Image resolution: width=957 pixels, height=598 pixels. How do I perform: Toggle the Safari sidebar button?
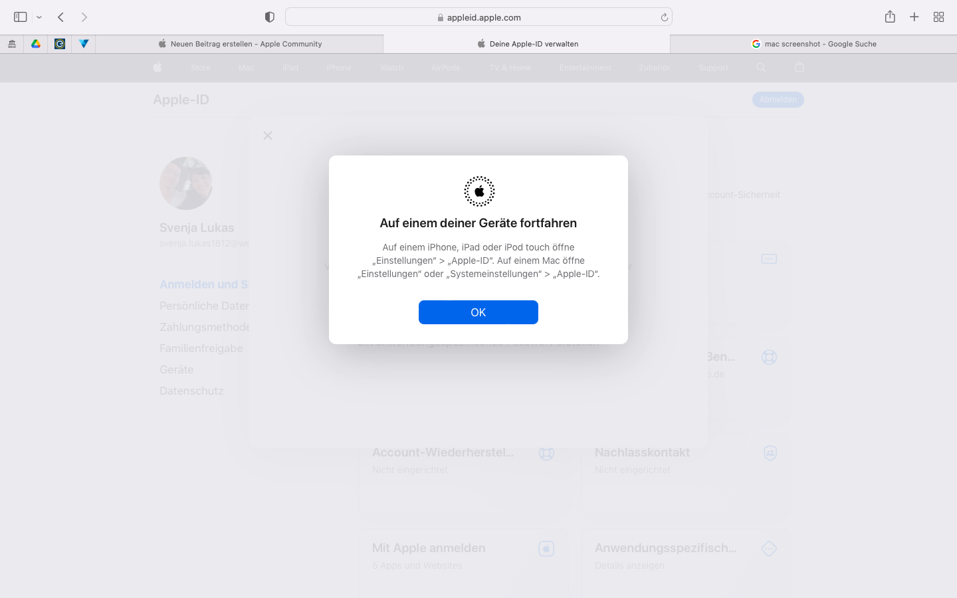coord(20,17)
